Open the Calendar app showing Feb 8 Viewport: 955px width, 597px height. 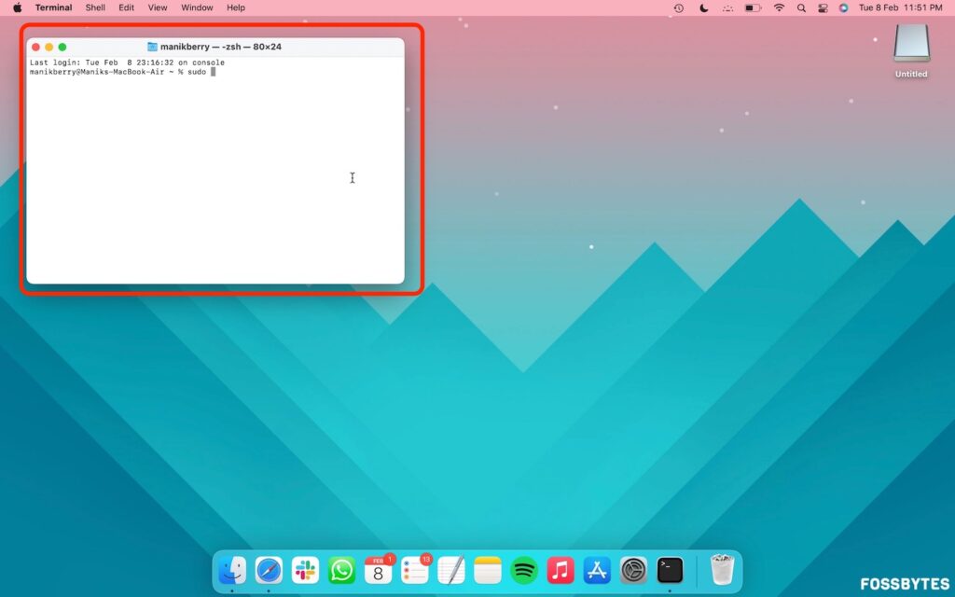coord(378,572)
